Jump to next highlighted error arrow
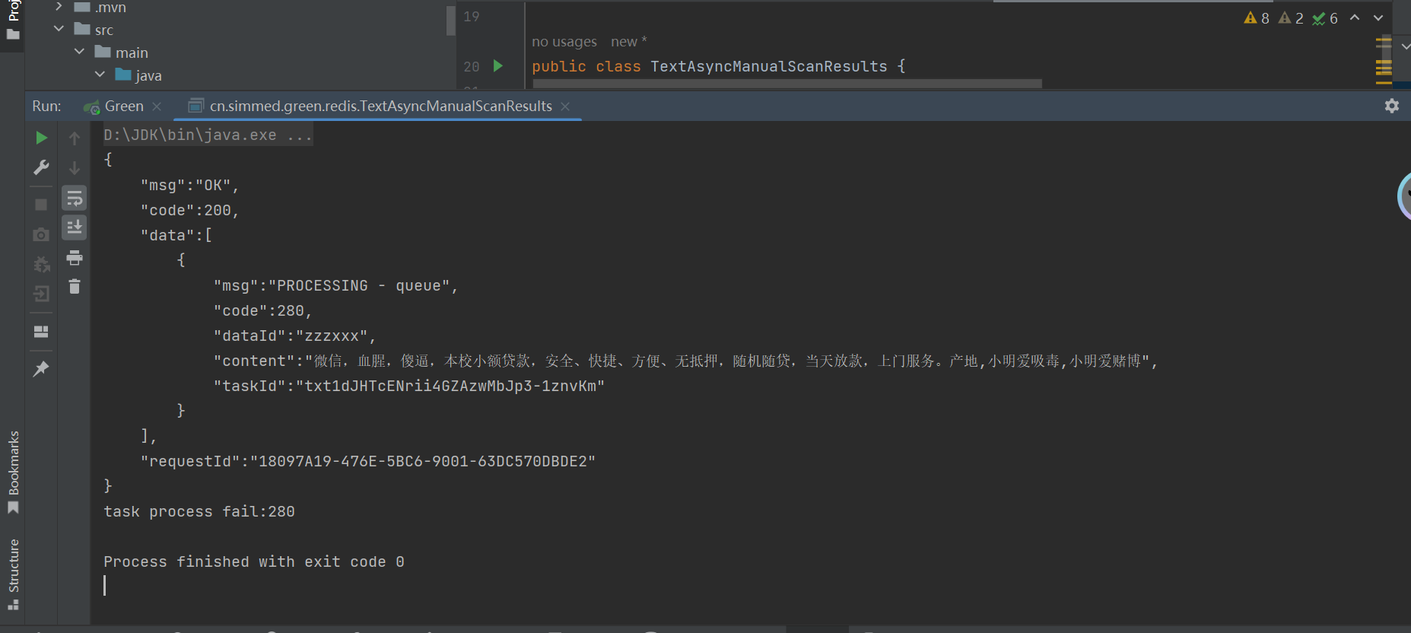Screen dimensions: 1411x633 coord(1378,17)
